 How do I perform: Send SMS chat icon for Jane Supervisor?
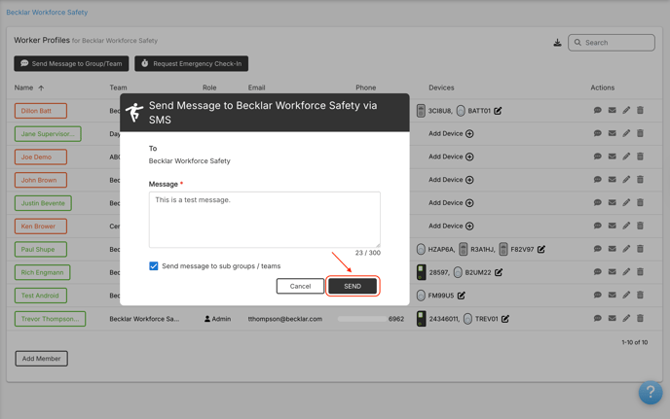[597, 133]
